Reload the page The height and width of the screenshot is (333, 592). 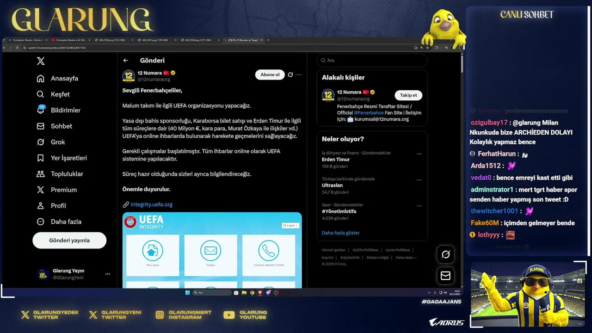(x=17, y=48)
